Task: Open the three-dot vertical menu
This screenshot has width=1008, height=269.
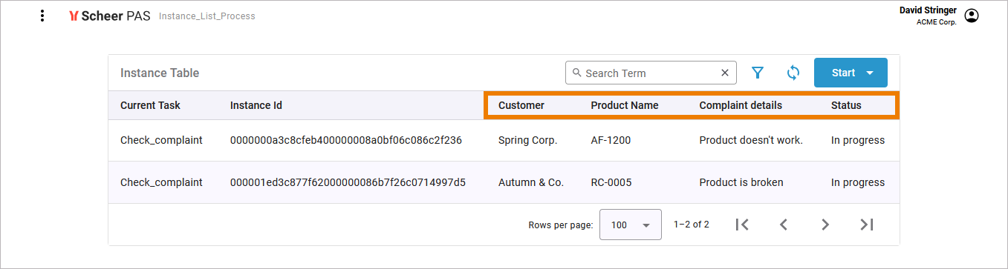Action: [x=42, y=16]
